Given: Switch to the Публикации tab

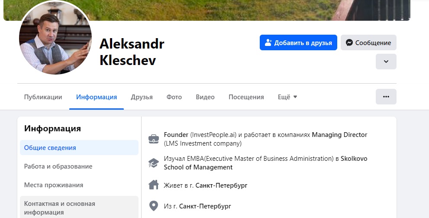Looking at the screenshot, I should click(x=43, y=97).
